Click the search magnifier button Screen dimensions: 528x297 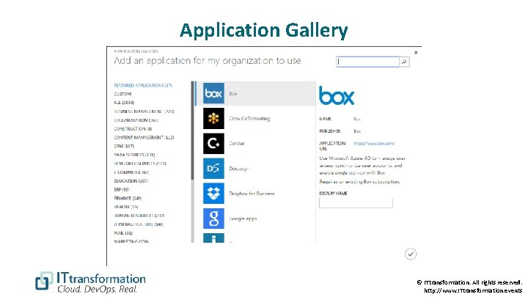(x=404, y=62)
